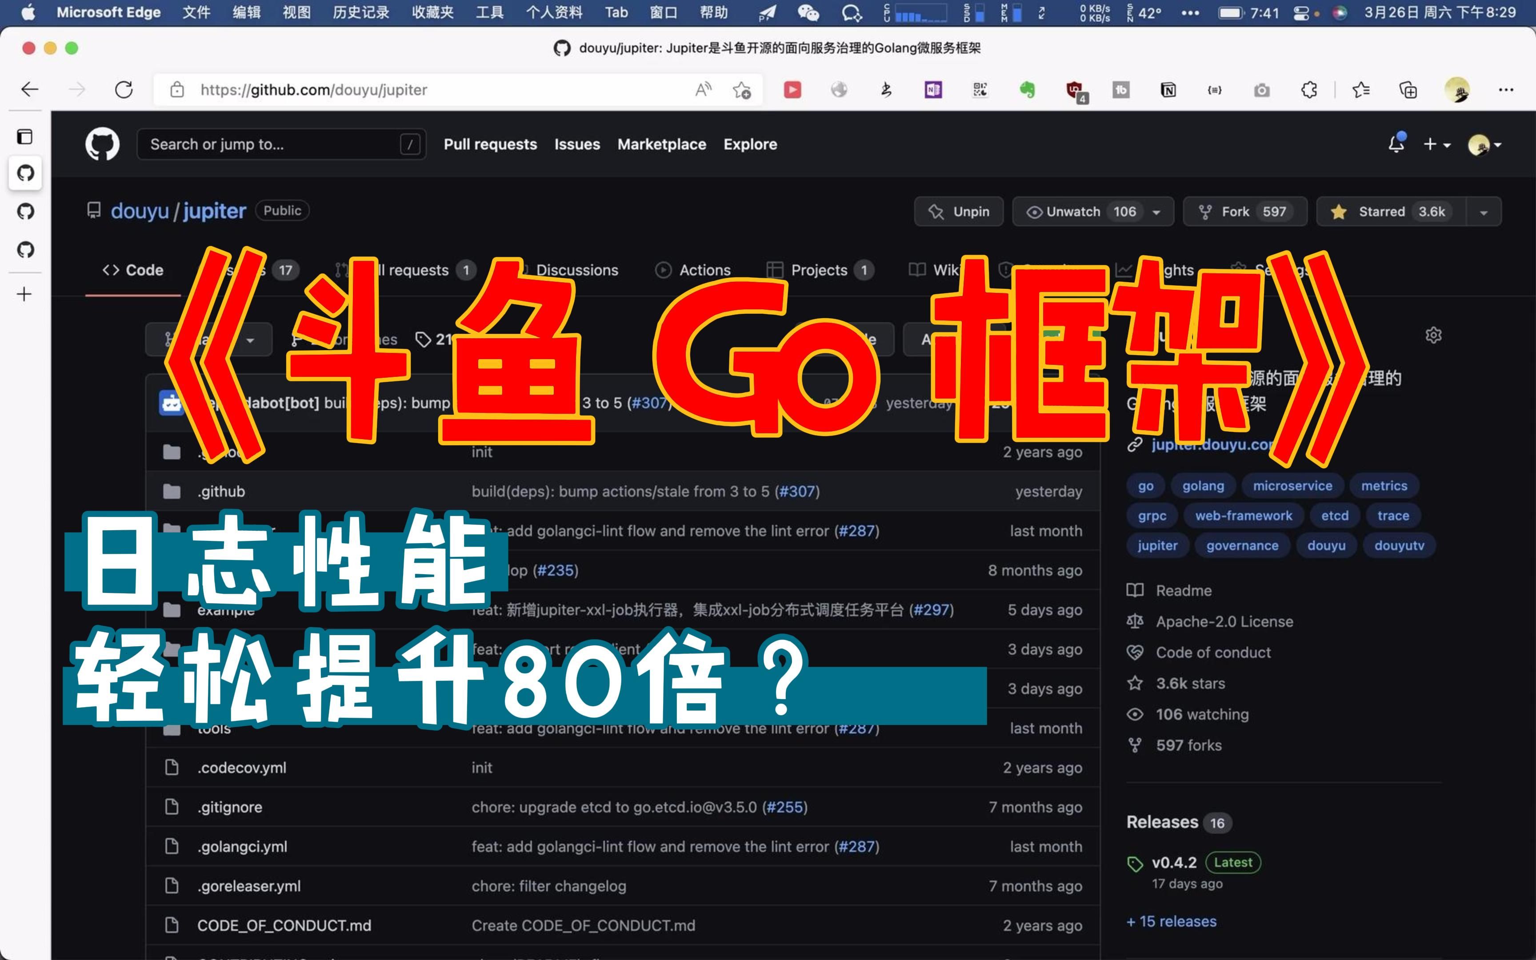Click the read aloud icon in the address bar
Screen dimensions: 1536x960
tap(703, 89)
